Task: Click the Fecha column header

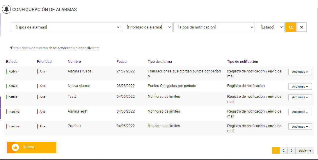Action: point(122,62)
